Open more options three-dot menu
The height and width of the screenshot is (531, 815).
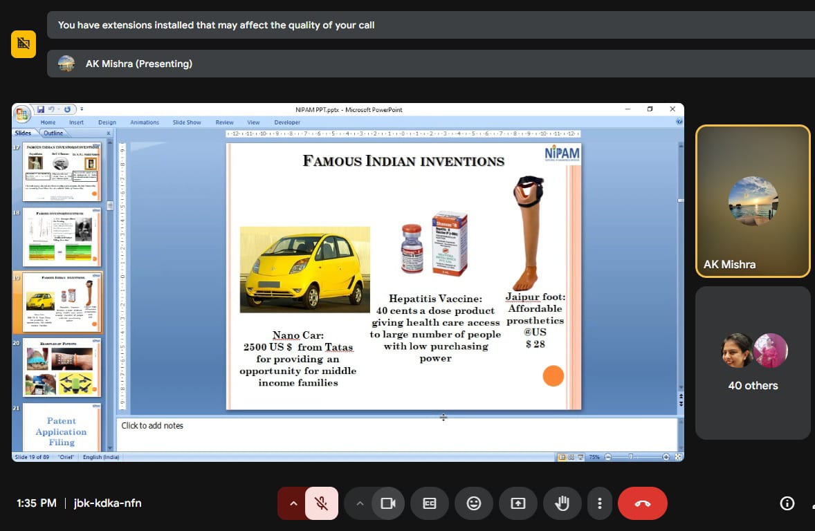pyautogui.click(x=599, y=503)
